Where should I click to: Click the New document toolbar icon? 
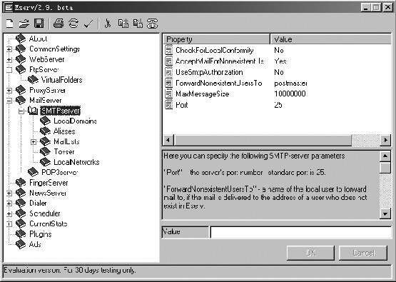coord(9,24)
